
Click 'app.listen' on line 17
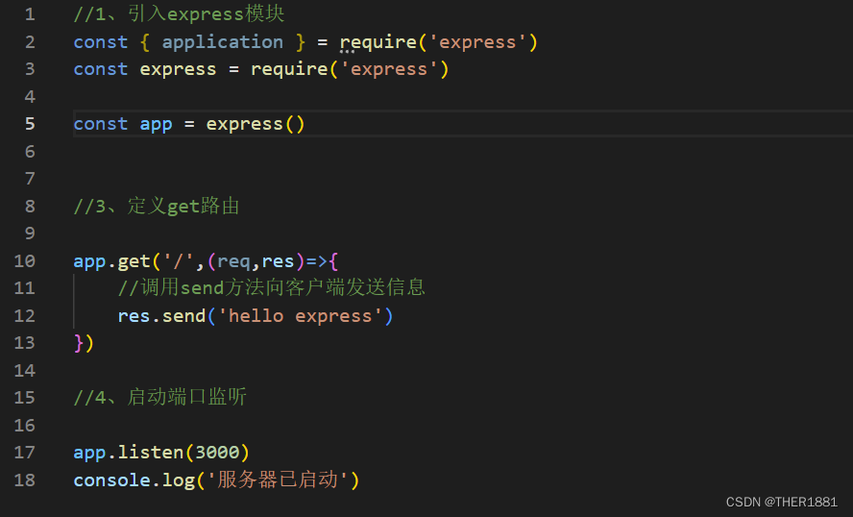129,453
